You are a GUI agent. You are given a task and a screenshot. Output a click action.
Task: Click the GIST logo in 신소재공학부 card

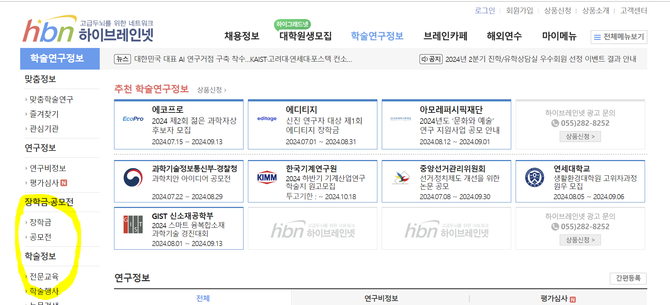tap(133, 224)
